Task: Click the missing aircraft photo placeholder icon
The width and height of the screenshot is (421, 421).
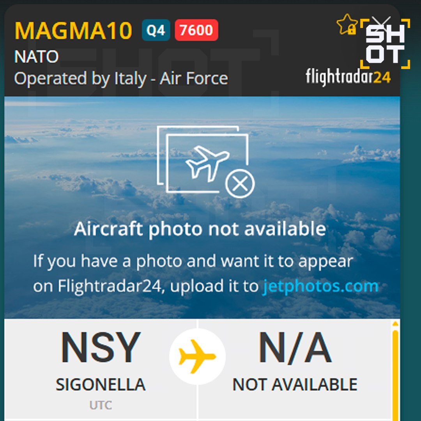Action: coord(205,162)
